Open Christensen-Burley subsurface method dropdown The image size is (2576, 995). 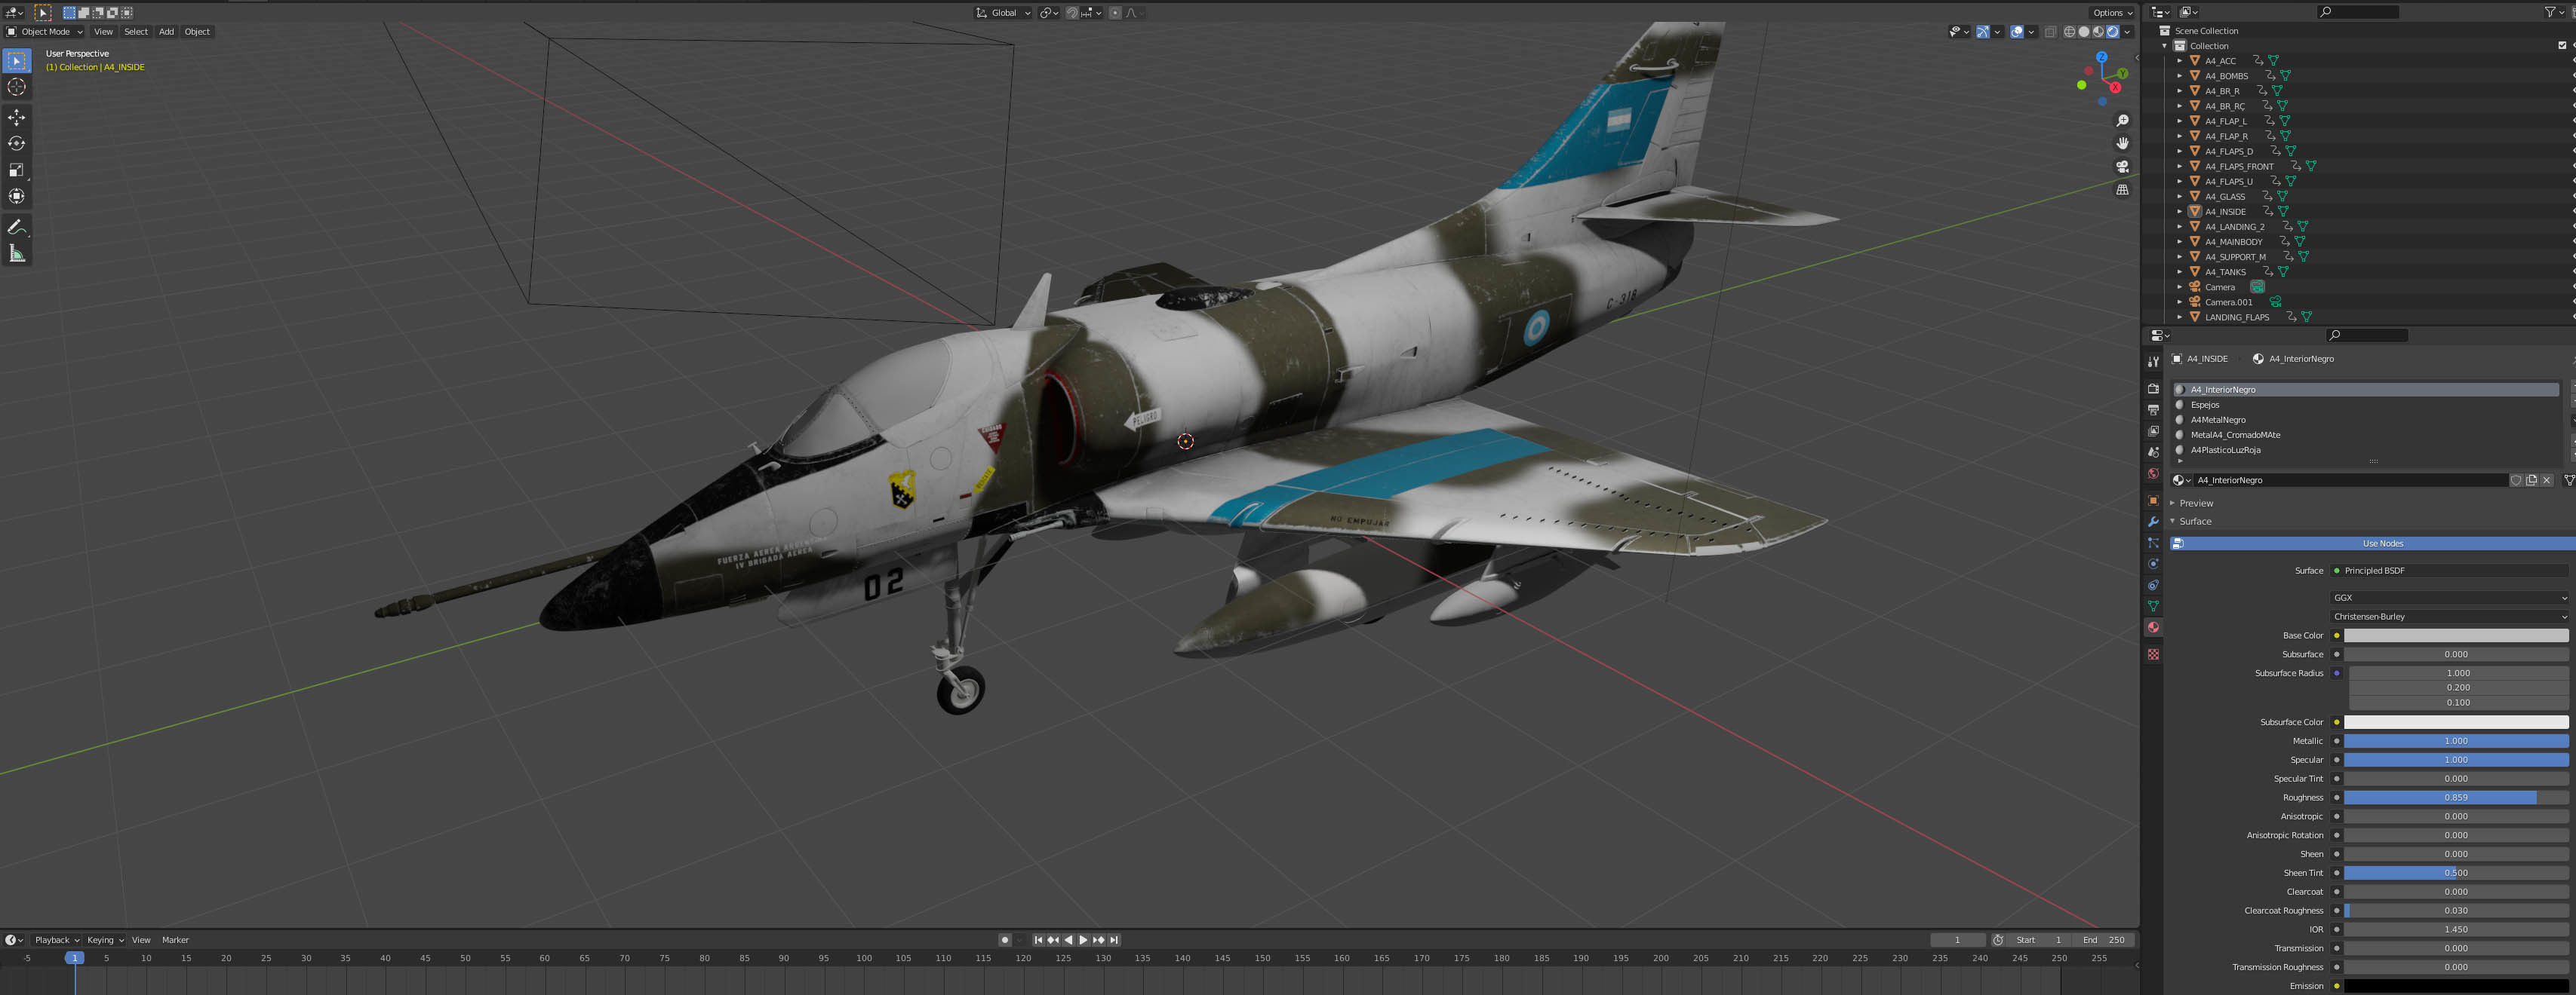[2449, 617]
